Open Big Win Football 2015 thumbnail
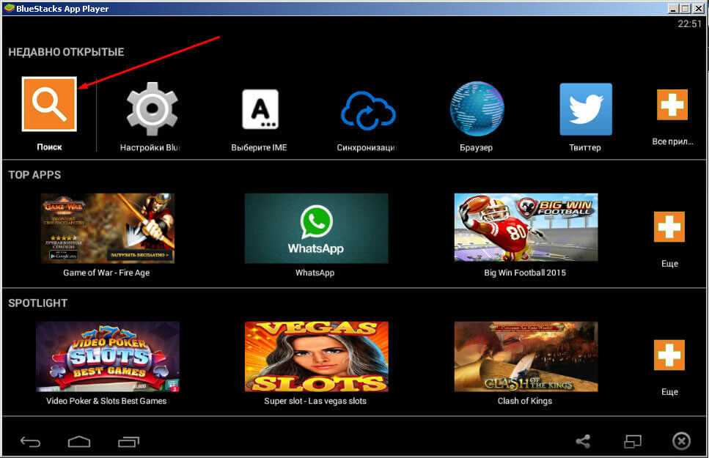709x458 pixels. tap(526, 228)
